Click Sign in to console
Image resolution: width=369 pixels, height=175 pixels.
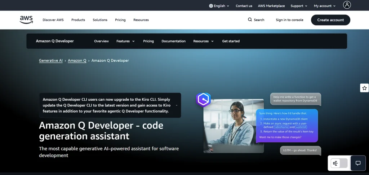(289, 20)
